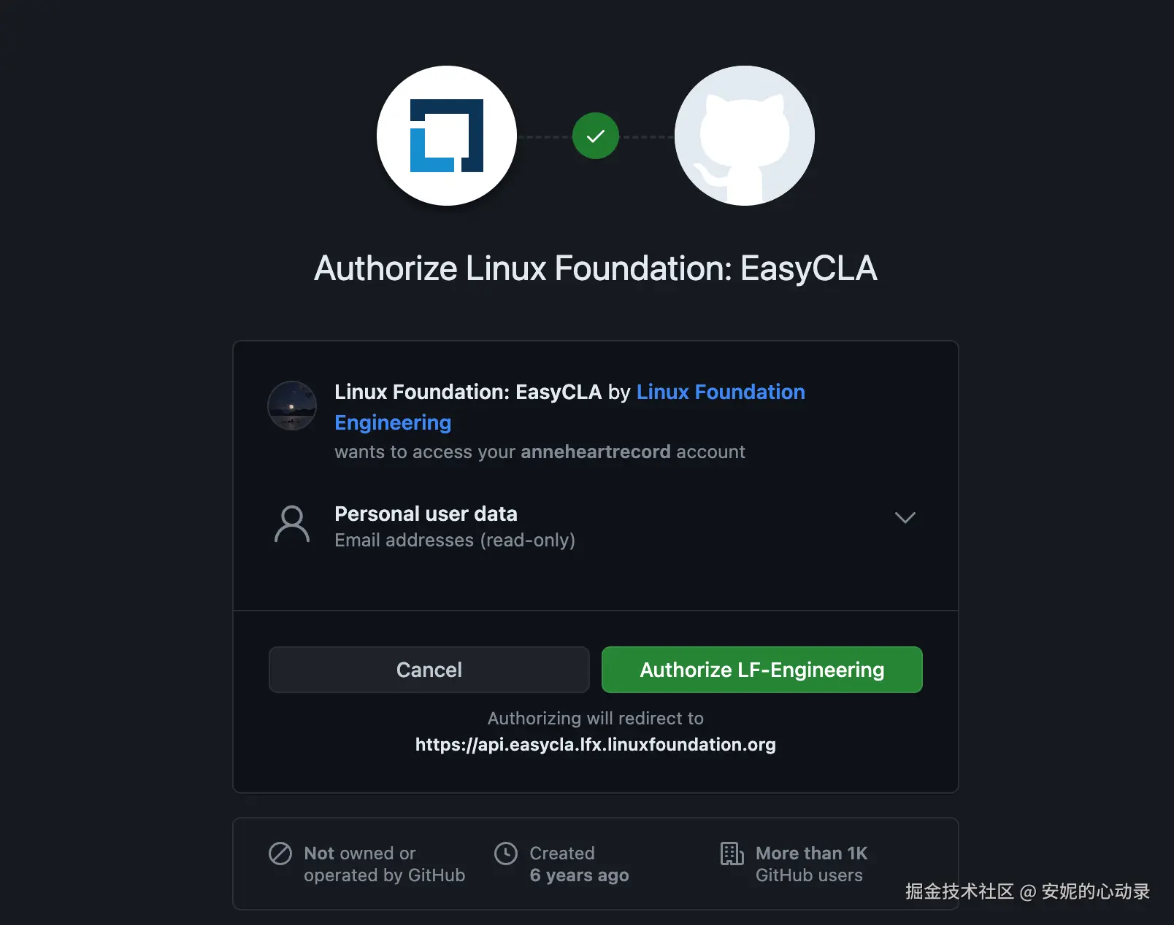Click the Personal user data heading
Viewport: 1174px width, 925px height.
pos(426,514)
